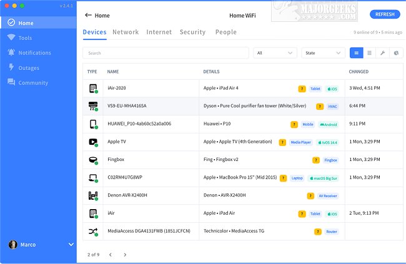The width and height of the screenshot is (406, 264).
Task: Click the yellow question badge on Huawei P10 row
Action: pyautogui.click(x=294, y=124)
